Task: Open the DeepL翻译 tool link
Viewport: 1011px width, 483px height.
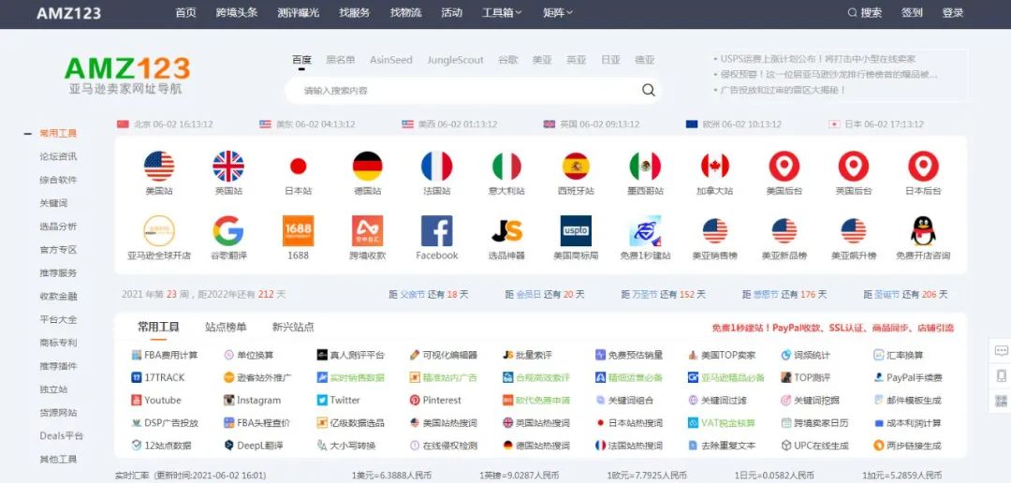Action: (254, 446)
